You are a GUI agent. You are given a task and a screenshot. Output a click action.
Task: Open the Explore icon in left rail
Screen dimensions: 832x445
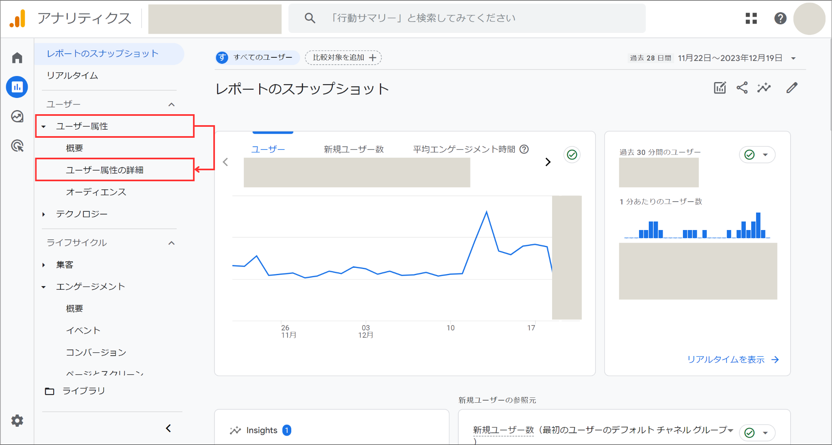[17, 117]
